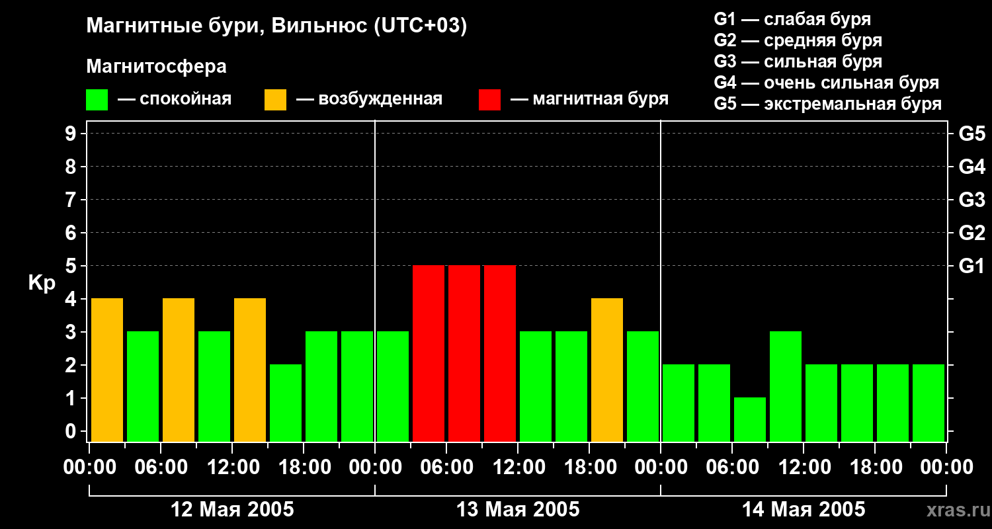Click the G4 label on the right axis

pyautogui.click(x=971, y=167)
